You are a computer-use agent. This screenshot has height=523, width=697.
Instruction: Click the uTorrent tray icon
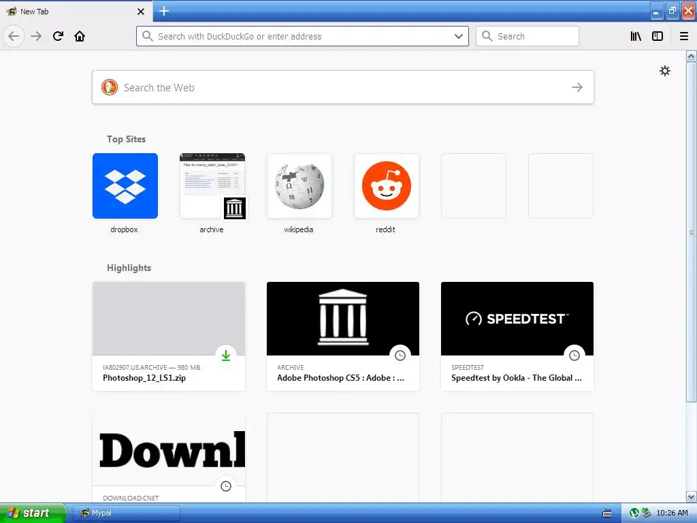pyautogui.click(x=634, y=513)
